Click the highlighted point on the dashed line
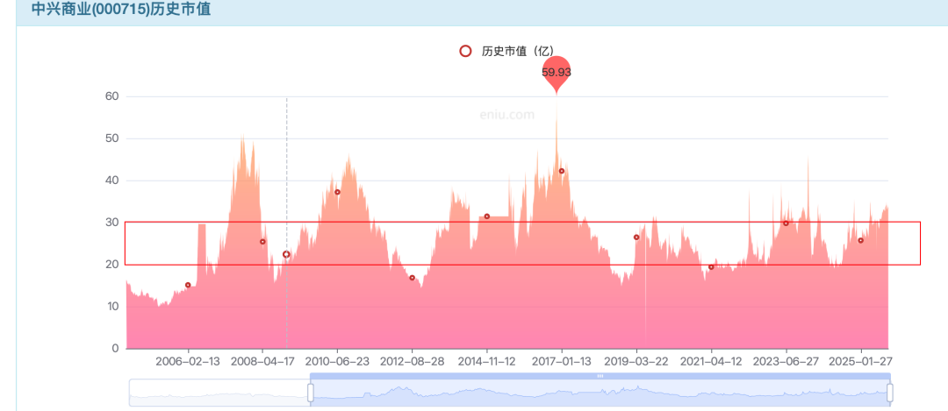The width and height of the screenshot is (948, 411). pos(286,255)
